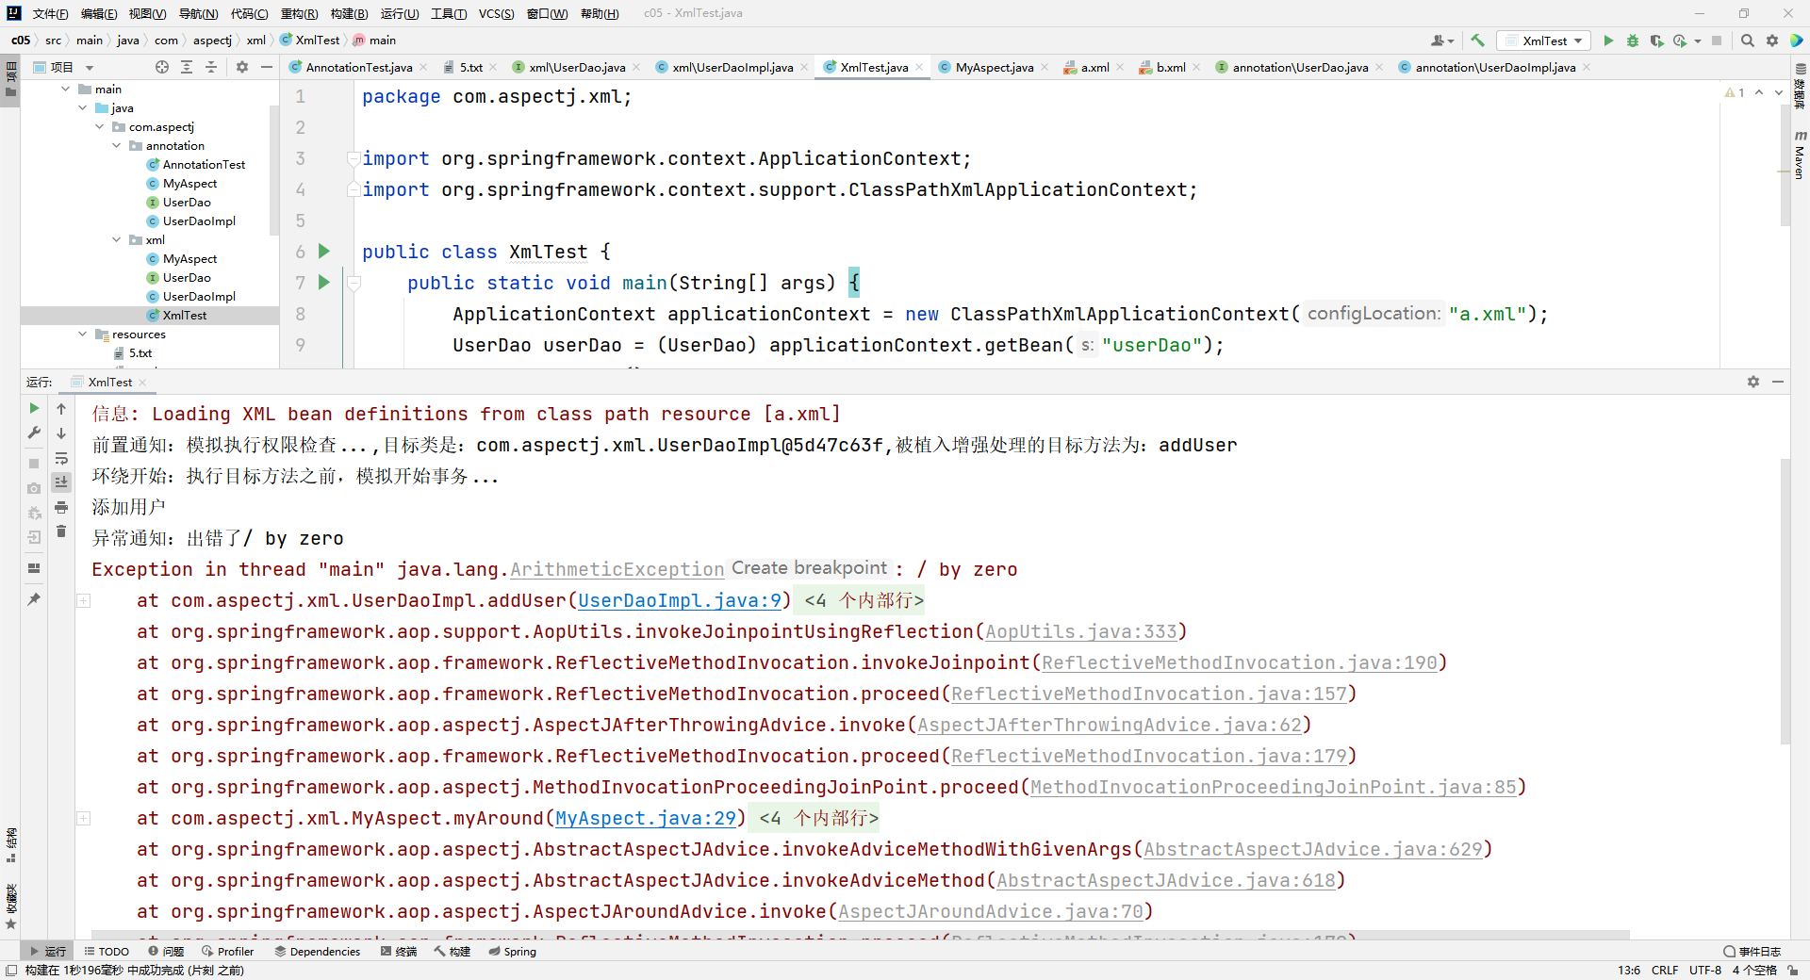This screenshot has width=1810, height=980.
Task: Print the console output
Action: coord(61,507)
